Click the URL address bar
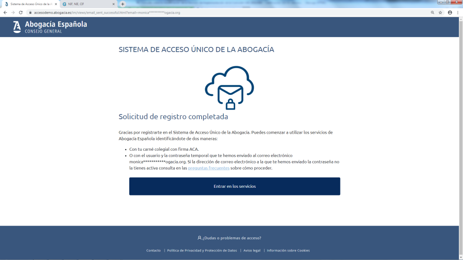This screenshot has width=463, height=260. pos(226,13)
